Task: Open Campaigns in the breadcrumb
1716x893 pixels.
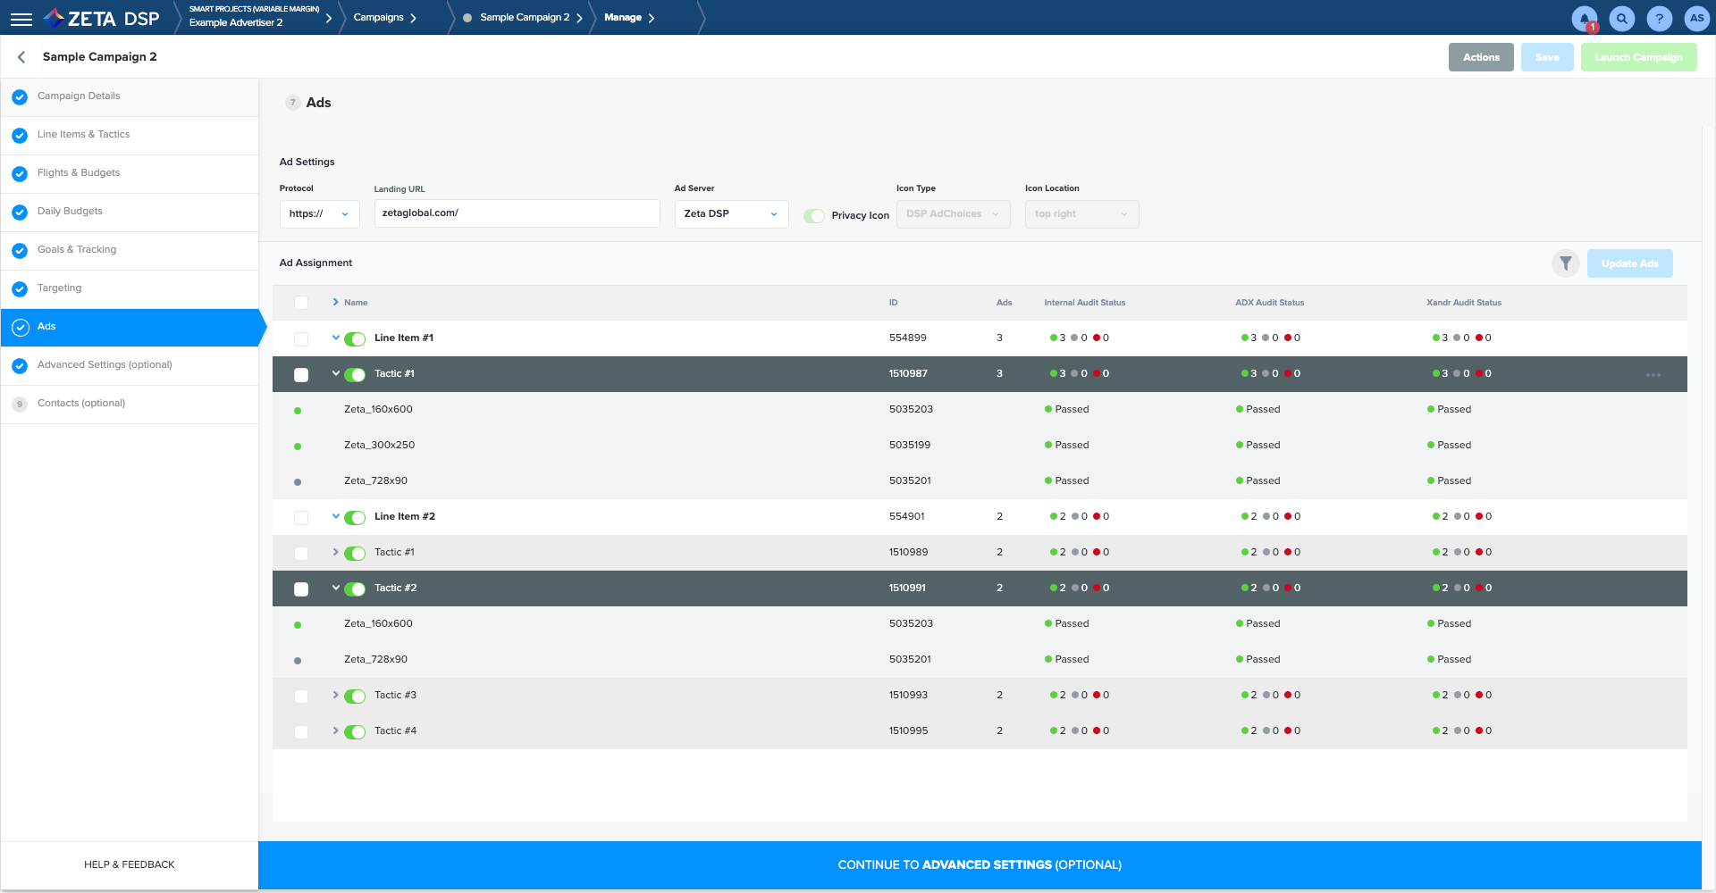Action: [379, 18]
